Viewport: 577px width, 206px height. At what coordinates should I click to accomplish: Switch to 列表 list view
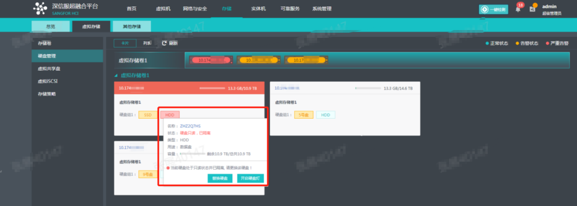pos(146,43)
